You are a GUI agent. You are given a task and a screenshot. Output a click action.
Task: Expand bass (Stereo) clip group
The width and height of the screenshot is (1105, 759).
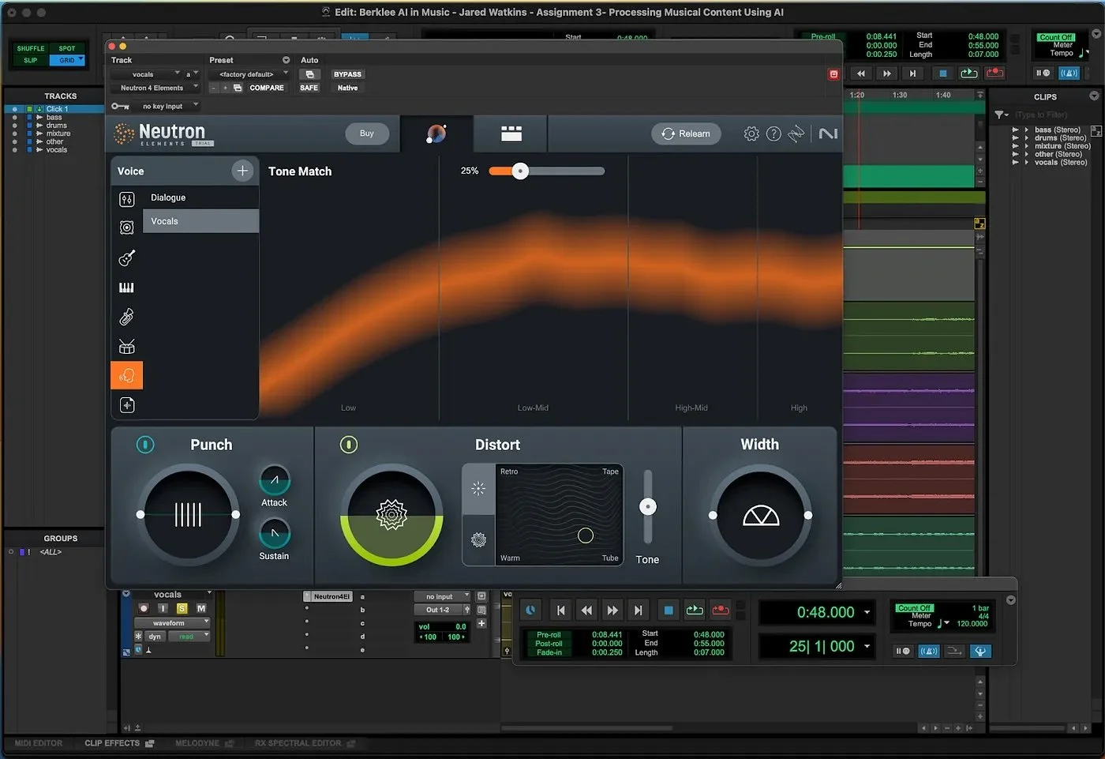tap(1026, 130)
